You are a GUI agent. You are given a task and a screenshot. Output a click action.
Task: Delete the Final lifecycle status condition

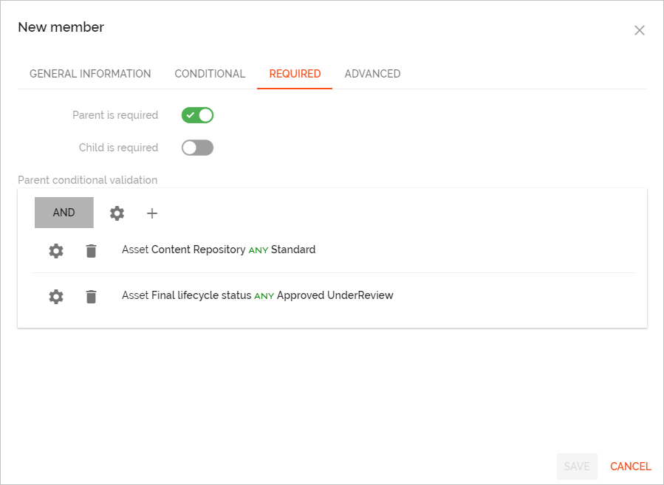tap(91, 296)
